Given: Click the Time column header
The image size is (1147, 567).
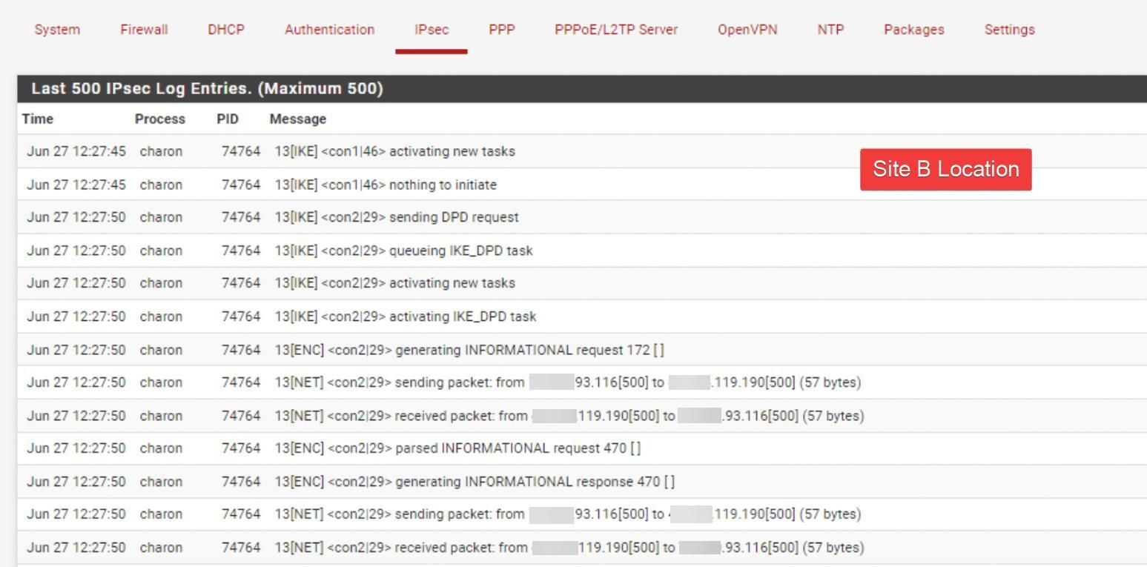Looking at the screenshot, I should pos(38,119).
